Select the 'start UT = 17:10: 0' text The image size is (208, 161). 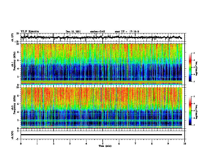click(x=127, y=32)
